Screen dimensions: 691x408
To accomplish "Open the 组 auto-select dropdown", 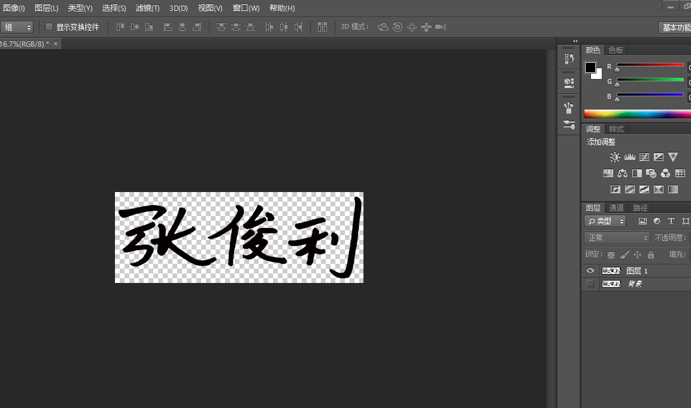I will [18, 27].
